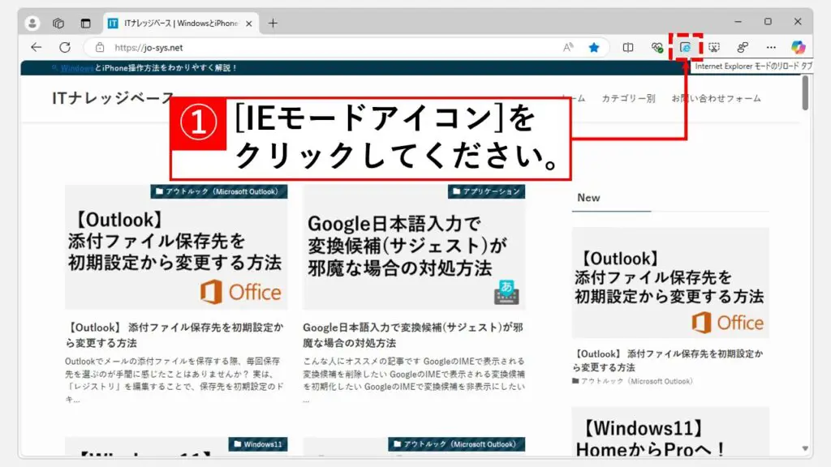Open the Google日本語入力 article thumbnail
Viewport: 831px width, 467px height.
coord(414,247)
